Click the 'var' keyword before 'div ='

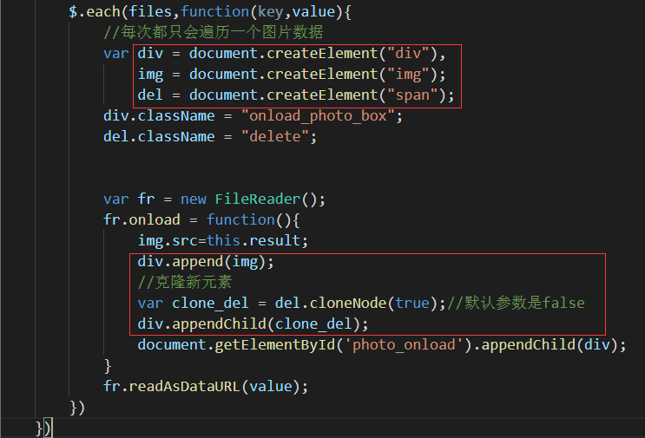click(x=116, y=54)
